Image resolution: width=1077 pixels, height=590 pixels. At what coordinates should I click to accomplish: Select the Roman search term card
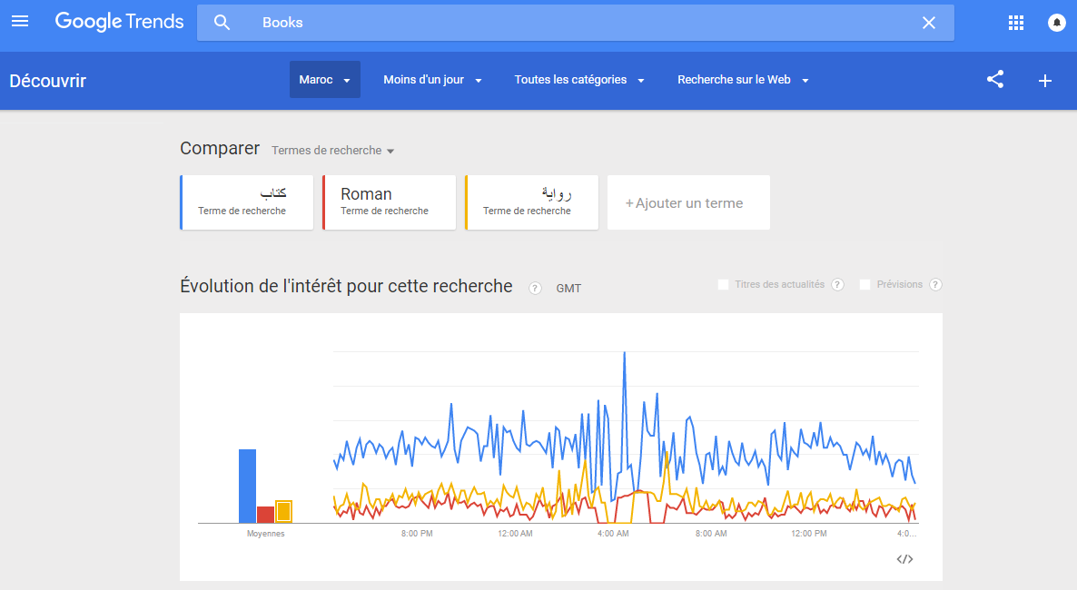click(x=389, y=202)
